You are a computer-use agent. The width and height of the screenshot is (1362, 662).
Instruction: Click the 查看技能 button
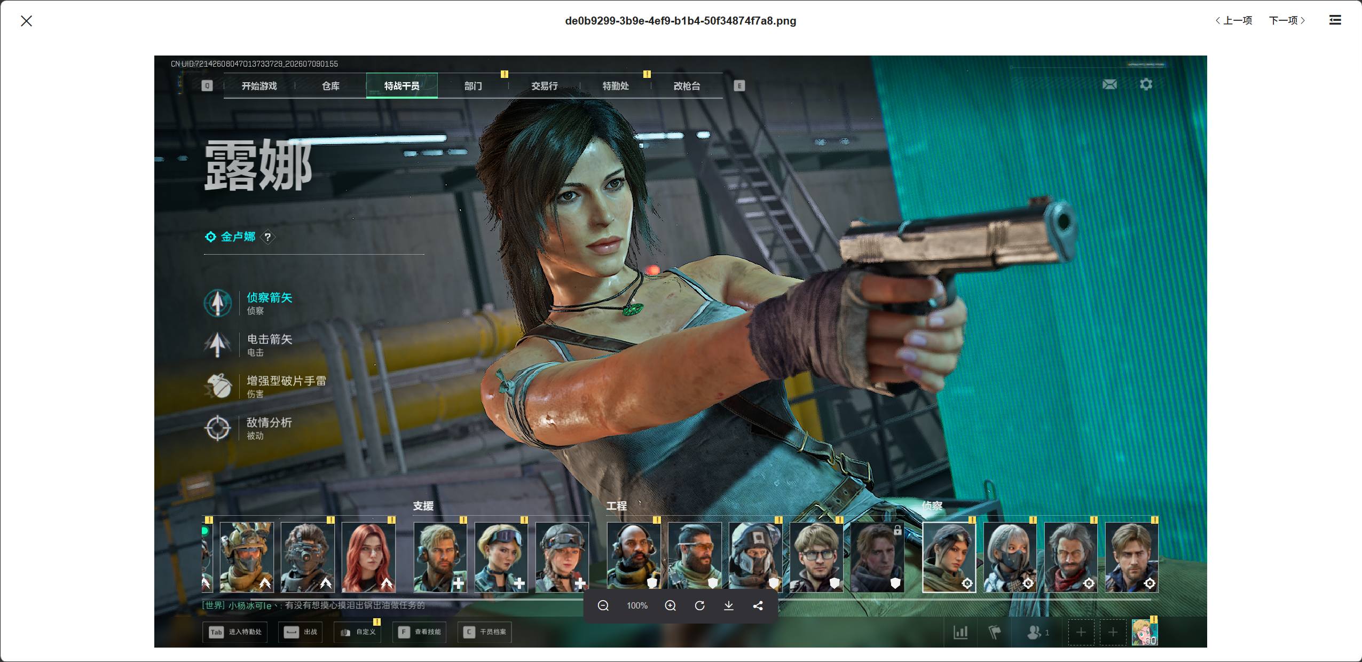(420, 632)
